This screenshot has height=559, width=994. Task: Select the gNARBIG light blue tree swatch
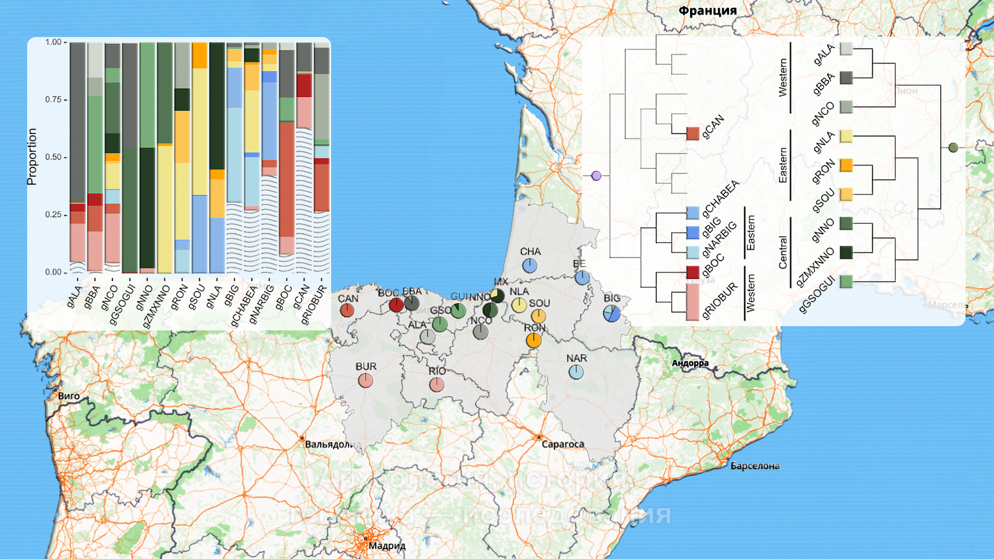(x=693, y=252)
